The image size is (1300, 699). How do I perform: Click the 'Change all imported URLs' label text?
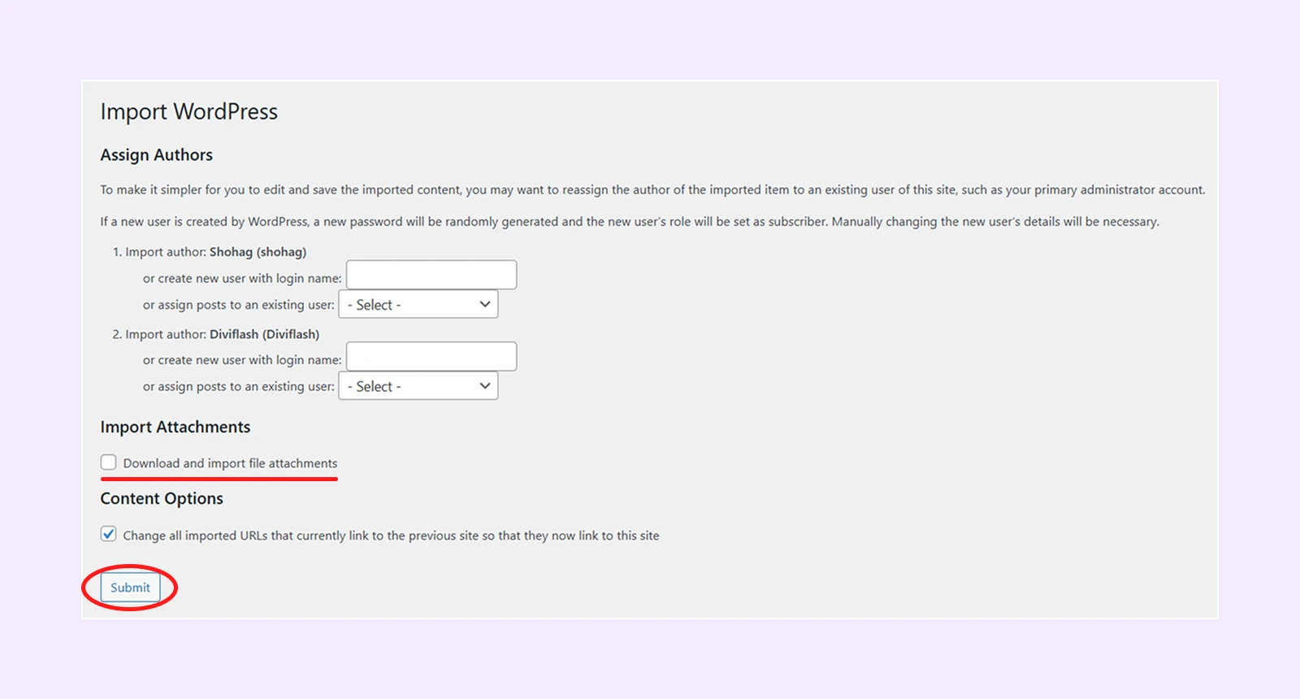(391, 536)
